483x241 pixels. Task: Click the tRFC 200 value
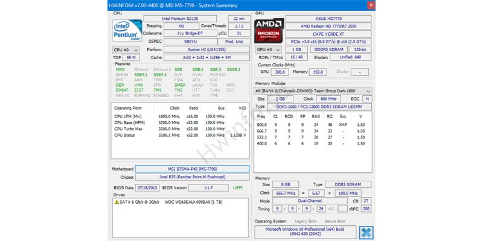(366, 208)
